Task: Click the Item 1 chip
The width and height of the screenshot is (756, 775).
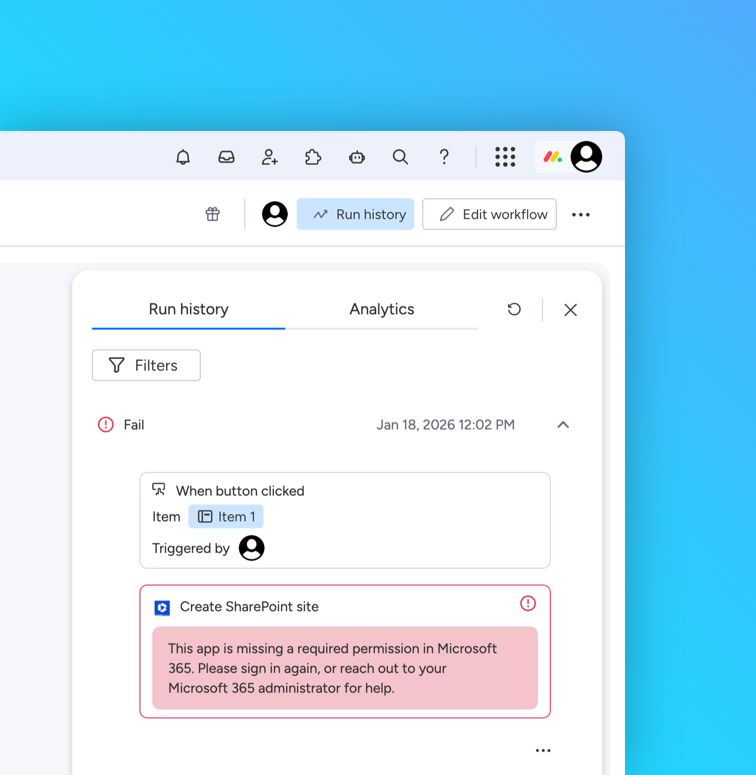Action: pos(226,517)
